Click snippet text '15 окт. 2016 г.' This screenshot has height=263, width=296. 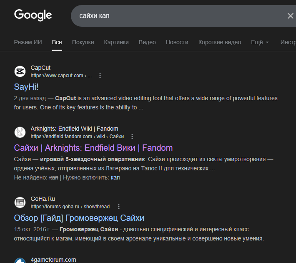pyautogui.click(x=32, y=229)
